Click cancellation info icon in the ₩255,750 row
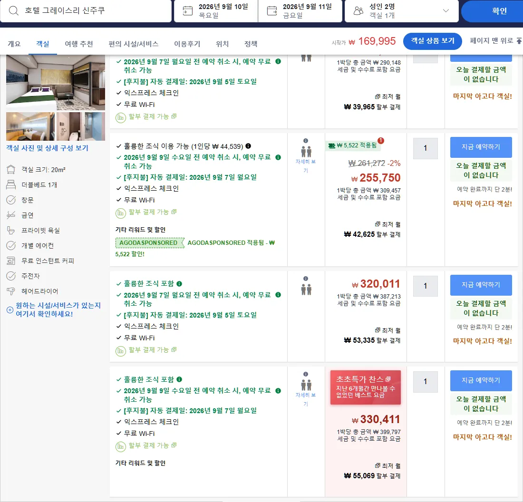 tap(278, 157)
